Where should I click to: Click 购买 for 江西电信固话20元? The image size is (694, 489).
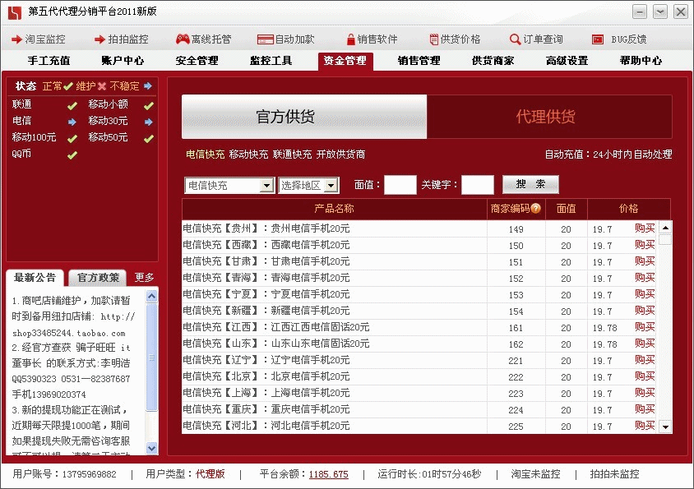tap(645, 327)
